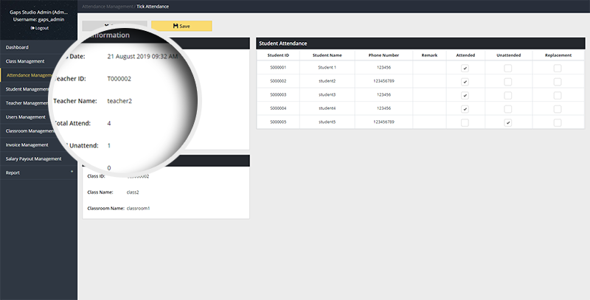Image resolution: width=590 pixels, height=300 pixels.
Task: Click the yellow Save button
Action: tap(181, 26)
